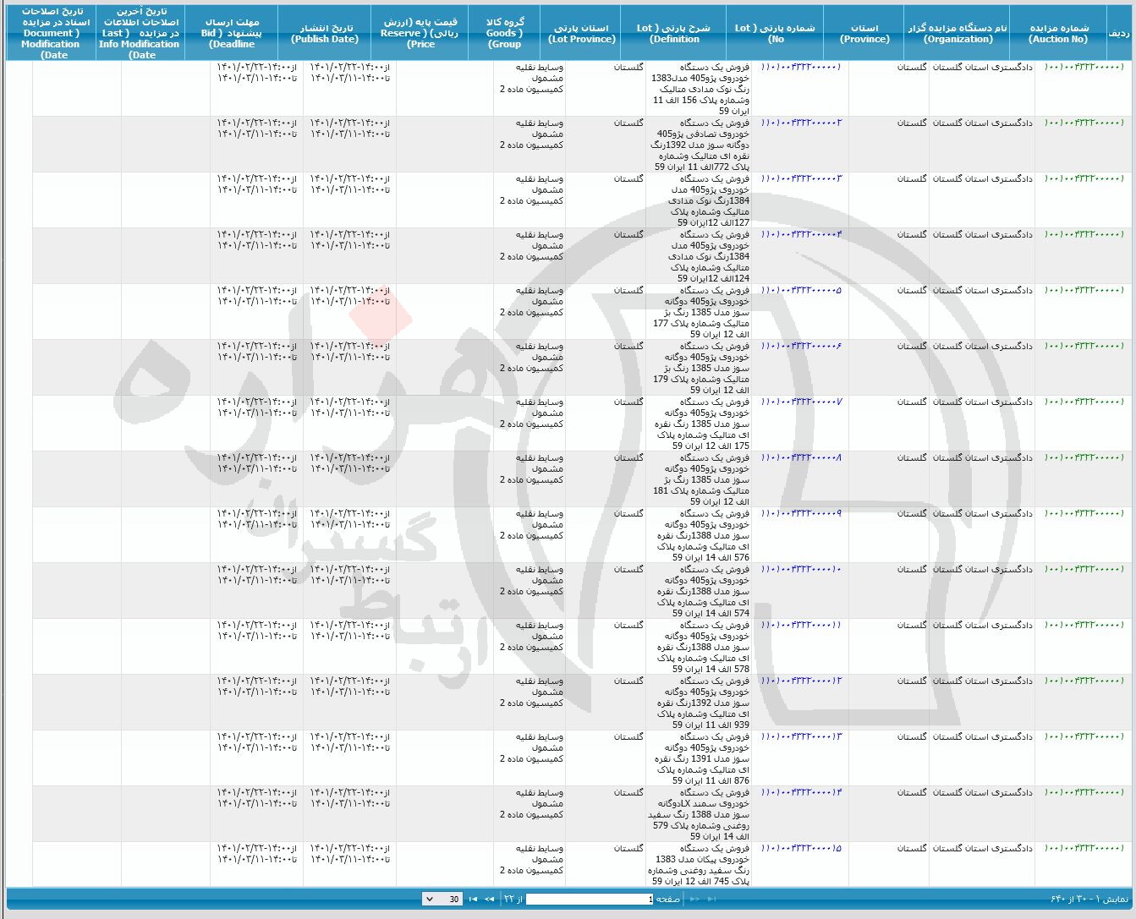Sort by Lot No column header
Screen dimensions: 1136x919
click(x=776, y=33)
